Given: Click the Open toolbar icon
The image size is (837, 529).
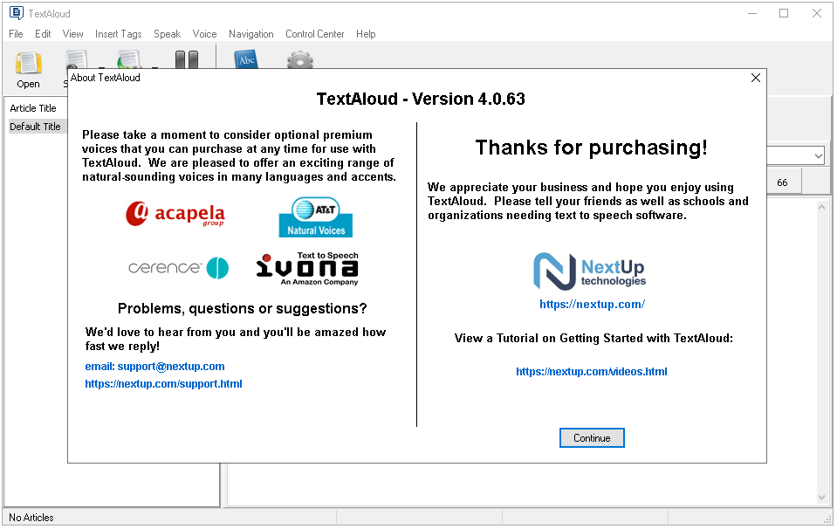Looking at the screenshot, I should [x=28, y=70].
